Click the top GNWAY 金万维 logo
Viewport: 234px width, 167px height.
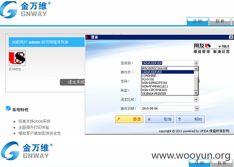pos(25,10)
